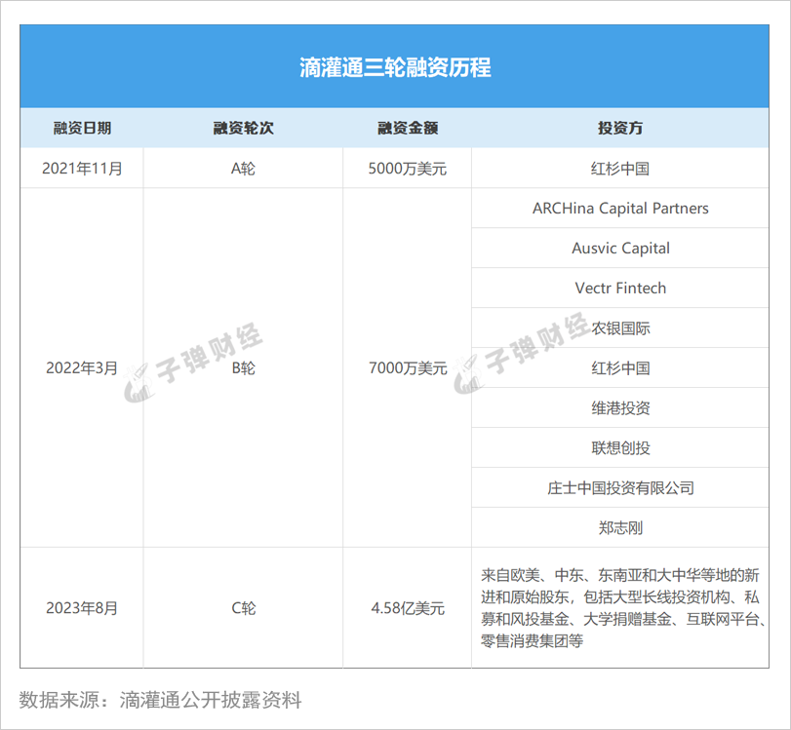This screenshot has height=730, width=791.
Task: Select 维港投资 investor cell
Action: [620, 407]
